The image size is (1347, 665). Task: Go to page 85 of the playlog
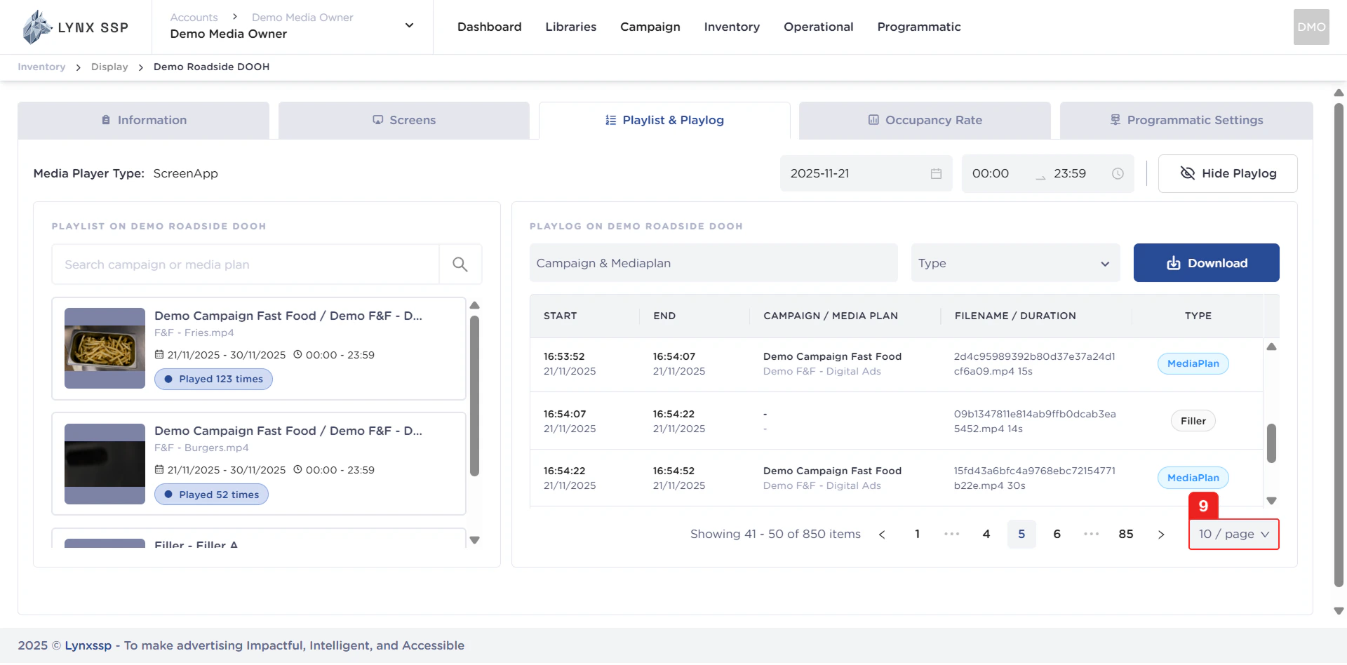[1125, 534]
